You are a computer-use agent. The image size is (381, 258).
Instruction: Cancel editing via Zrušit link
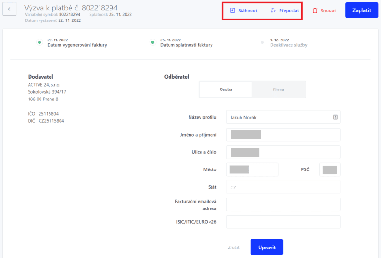(233, 248)
